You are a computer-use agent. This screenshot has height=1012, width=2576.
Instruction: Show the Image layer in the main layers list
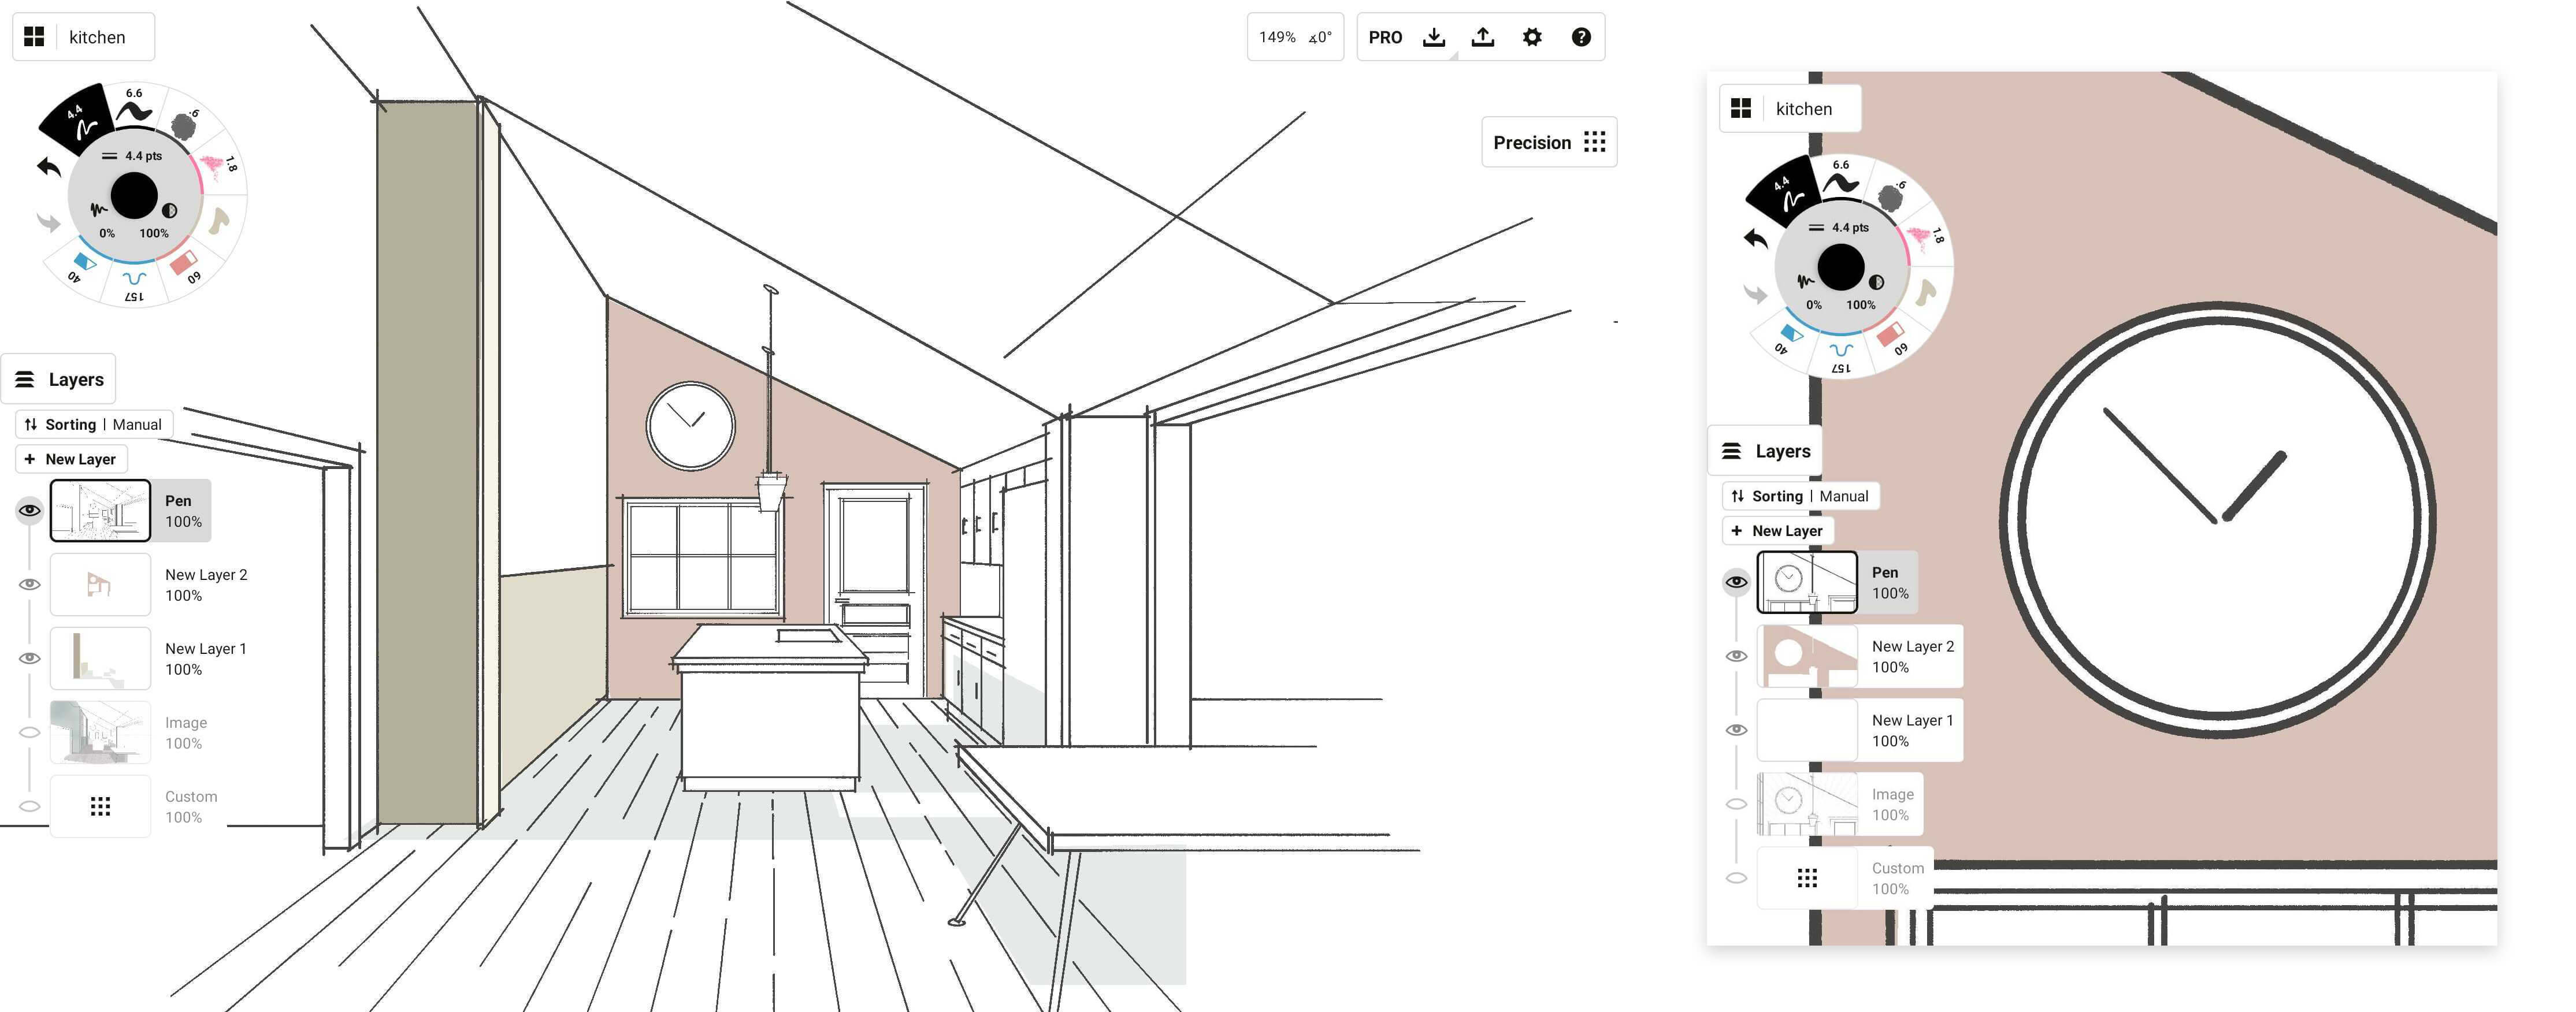coord(30,732)
